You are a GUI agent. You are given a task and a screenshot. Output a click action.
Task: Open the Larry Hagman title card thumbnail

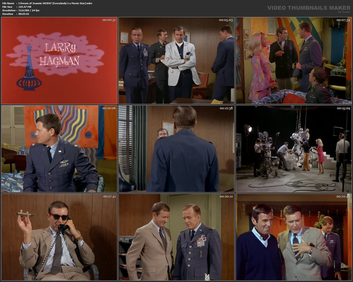59,61
